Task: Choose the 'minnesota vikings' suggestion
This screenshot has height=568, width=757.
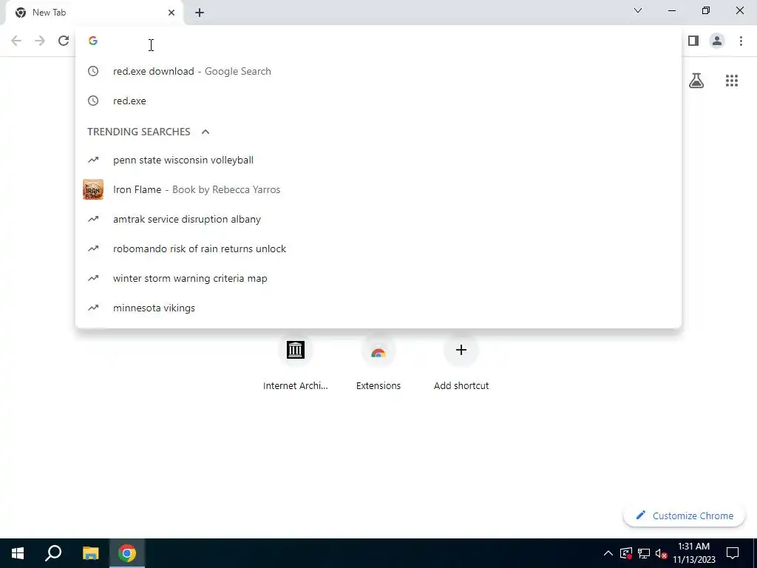Action: [378, 308]
